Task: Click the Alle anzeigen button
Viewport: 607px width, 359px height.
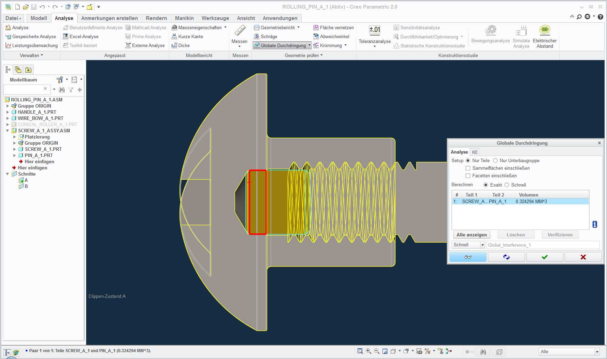Action: tap(471, 235)
